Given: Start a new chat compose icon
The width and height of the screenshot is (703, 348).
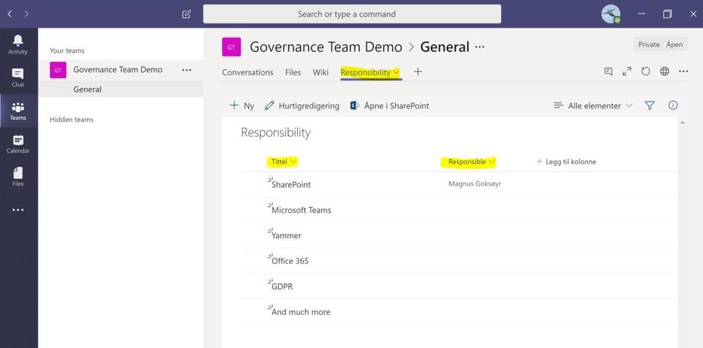Looking at the screenshot, I should pos(187,14).
